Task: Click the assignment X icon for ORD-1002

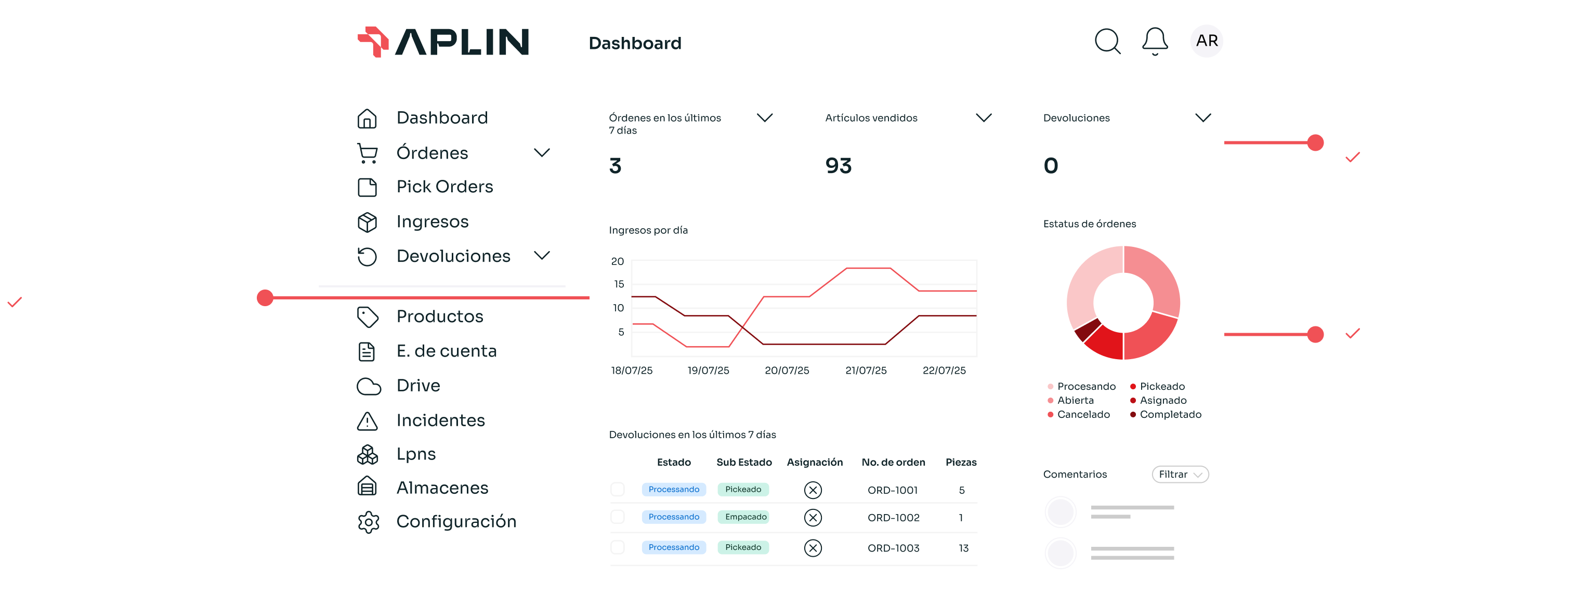Action: click(x=813, y=517)
